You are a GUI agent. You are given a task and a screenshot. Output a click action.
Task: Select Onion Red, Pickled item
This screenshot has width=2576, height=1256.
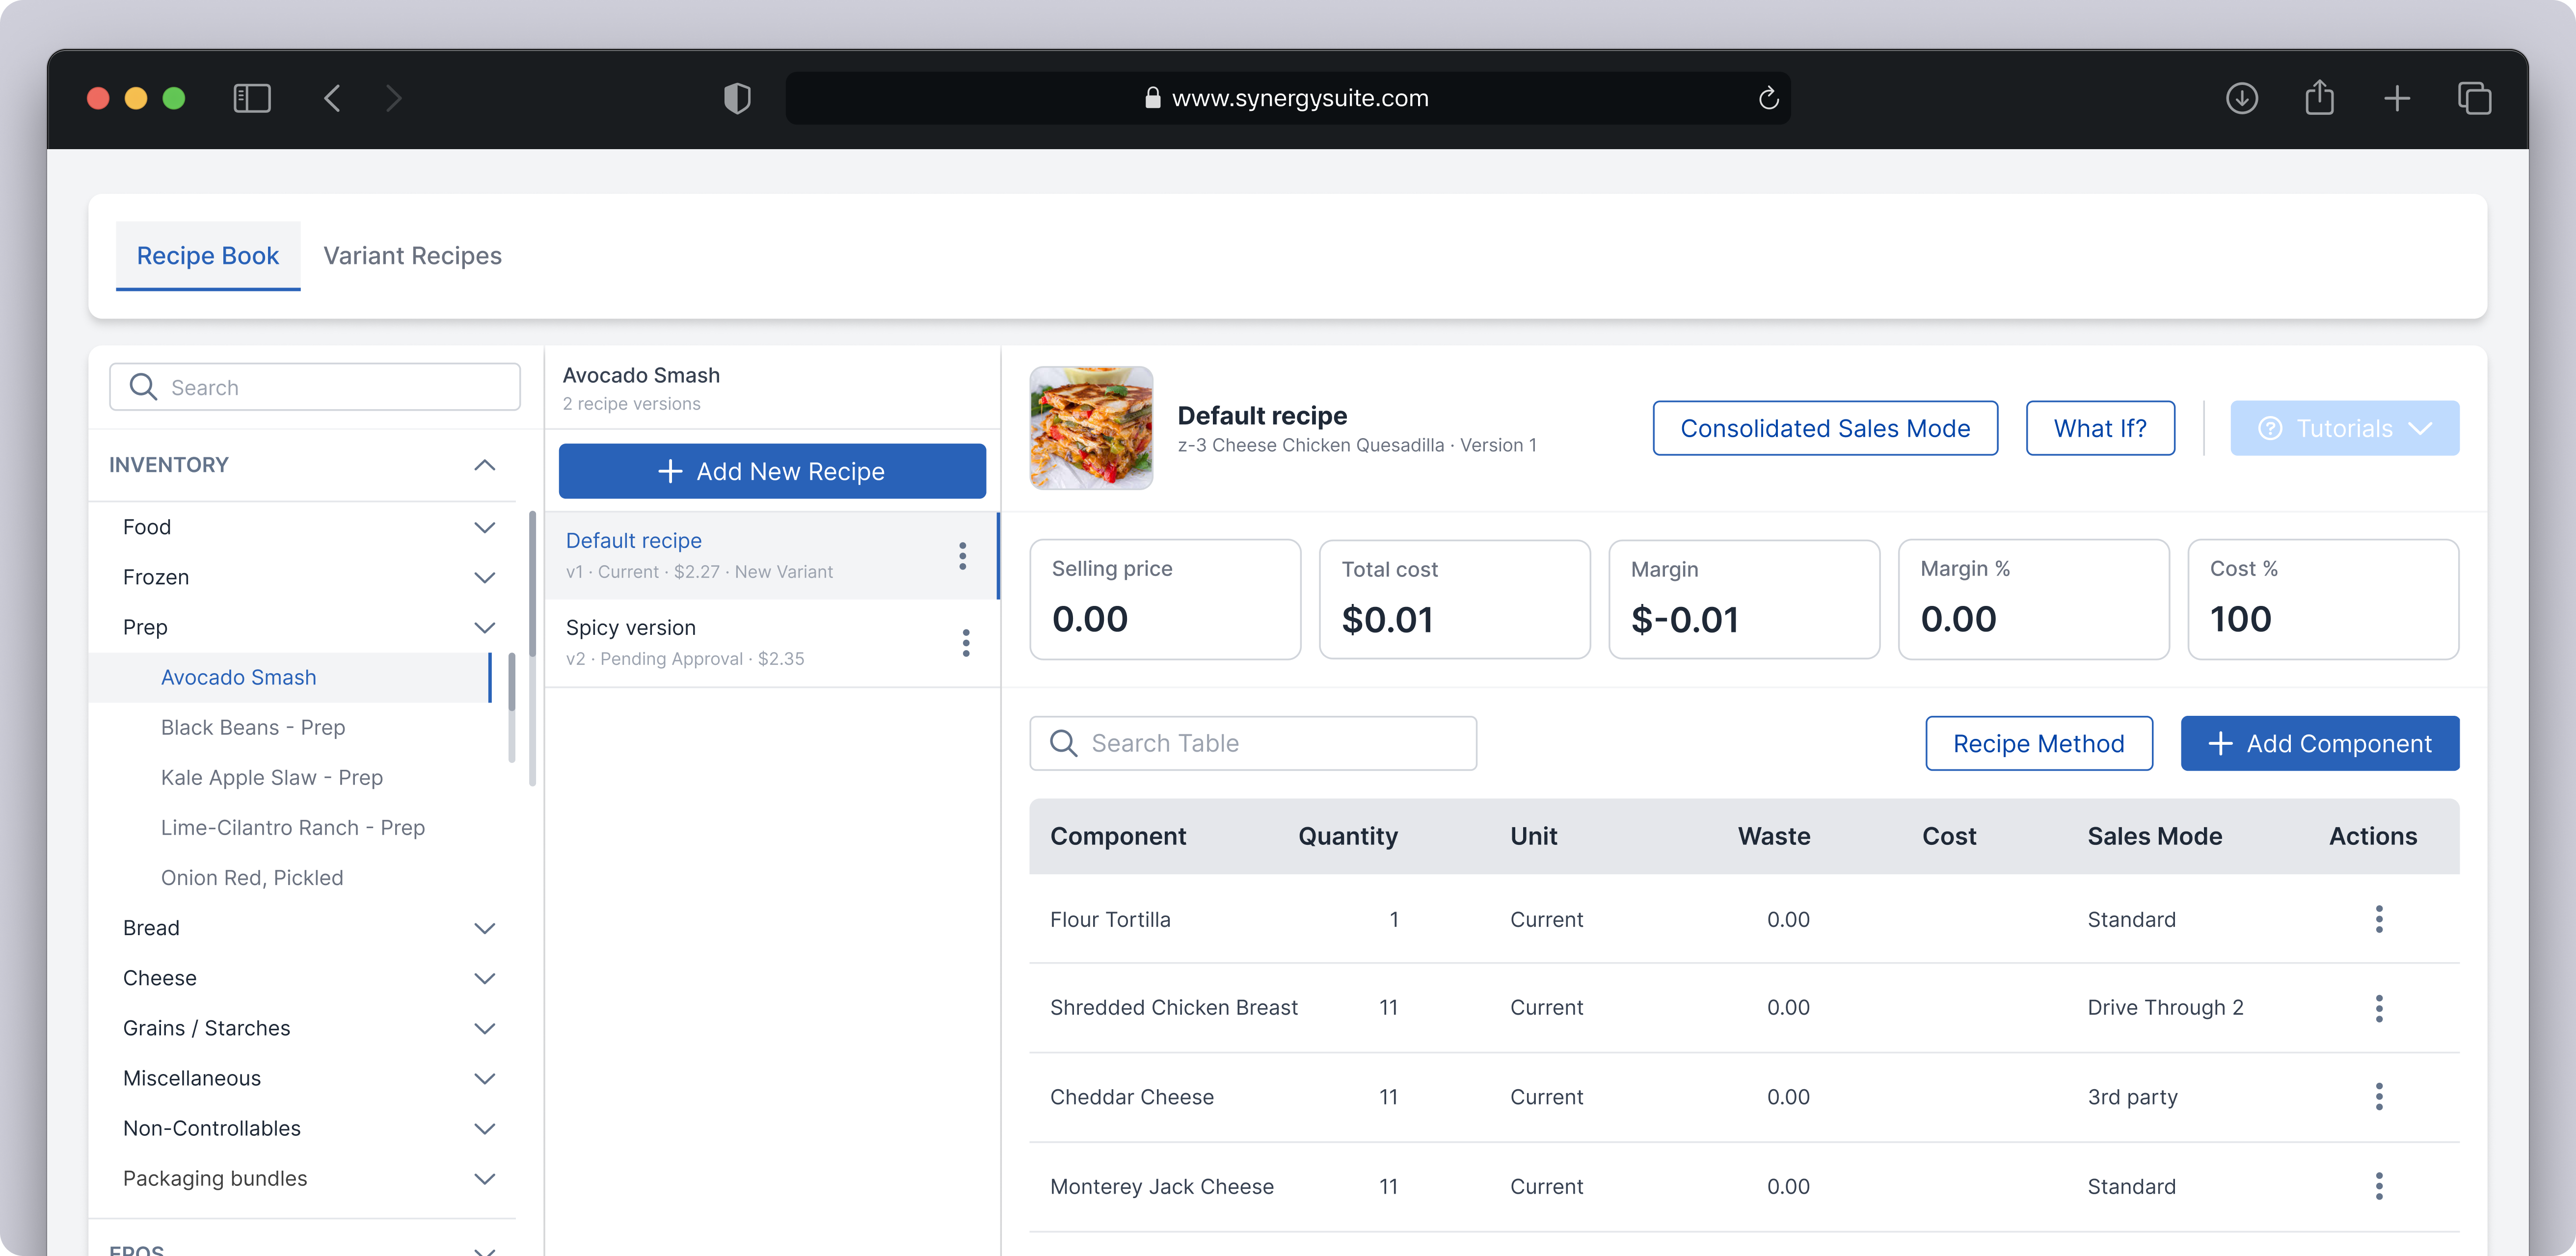coord(252,877)
